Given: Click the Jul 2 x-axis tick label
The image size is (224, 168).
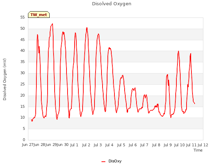Looking at the screenshot, I should click(x=86, y=145).
